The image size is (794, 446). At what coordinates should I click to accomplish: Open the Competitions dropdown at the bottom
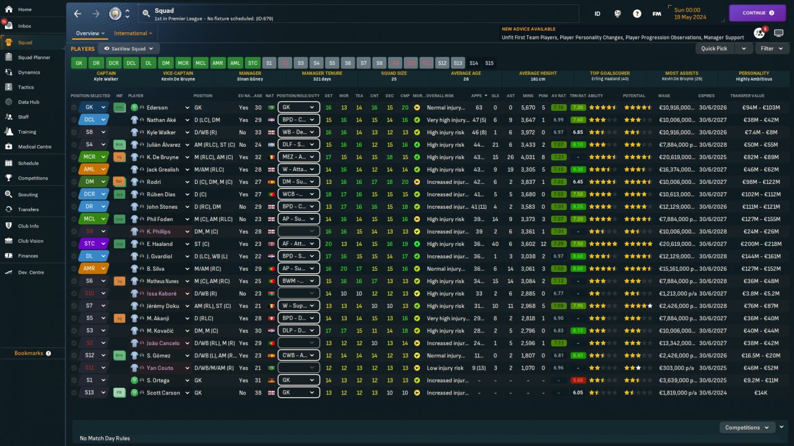pos(747,427)
